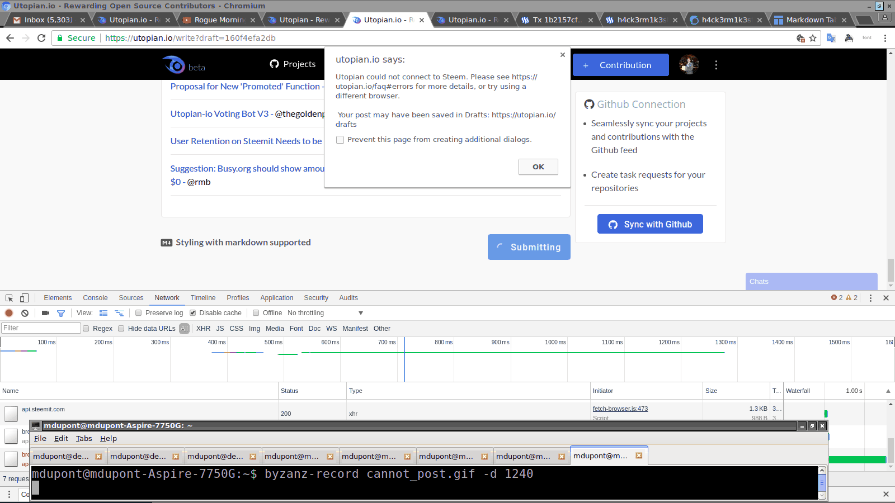Toggle the network overview view icon
Viewport: 895px width, 503px height.
click(119, 313)
